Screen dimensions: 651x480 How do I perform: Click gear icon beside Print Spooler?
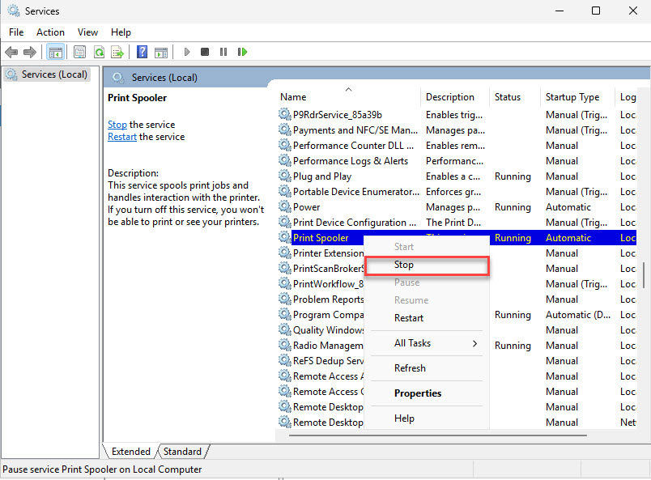click(x=284, y=237)
